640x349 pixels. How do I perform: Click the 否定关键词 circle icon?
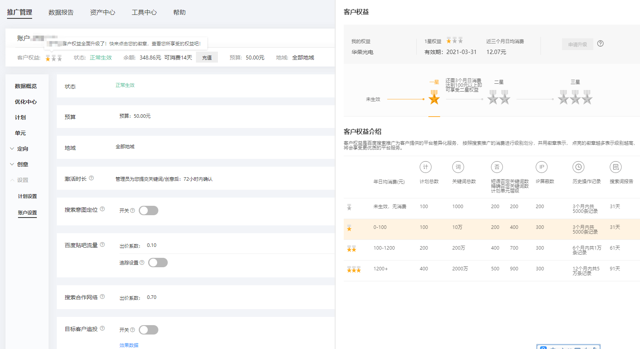[497, 167]
